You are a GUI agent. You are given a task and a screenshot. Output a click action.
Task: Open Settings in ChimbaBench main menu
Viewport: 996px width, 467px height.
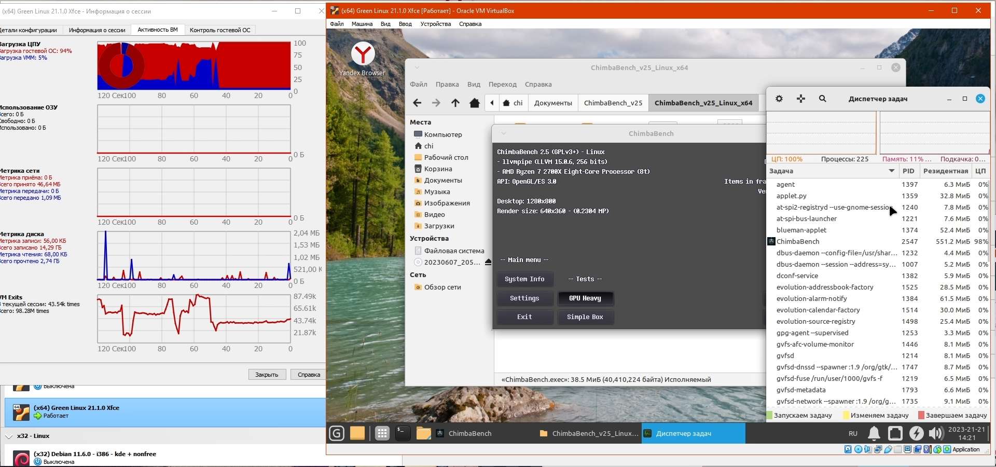tap(524, 298)
